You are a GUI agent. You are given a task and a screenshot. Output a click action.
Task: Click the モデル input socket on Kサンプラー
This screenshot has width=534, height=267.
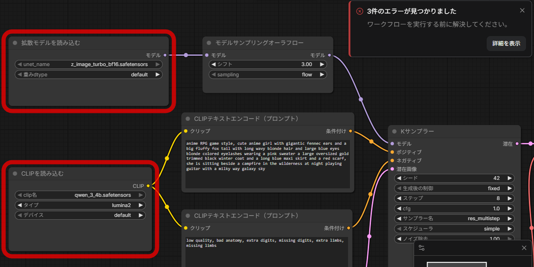tap(392, 144)
